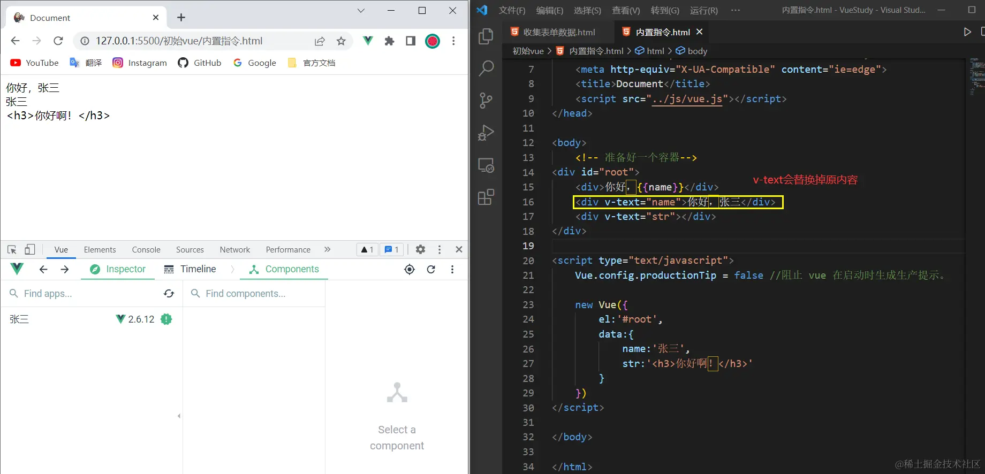Select the Vue devtools Inspector tab

point(118,269)
